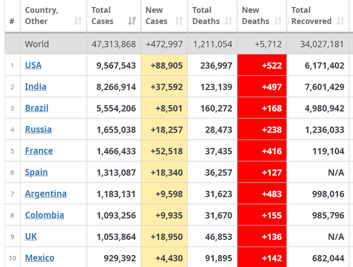Screen dimensions: 353x267
Task: Select the World totals row
Action: (x=176, y=44)
